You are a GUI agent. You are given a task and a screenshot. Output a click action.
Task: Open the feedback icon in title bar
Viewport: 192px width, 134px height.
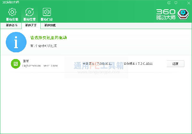[169, 3]
